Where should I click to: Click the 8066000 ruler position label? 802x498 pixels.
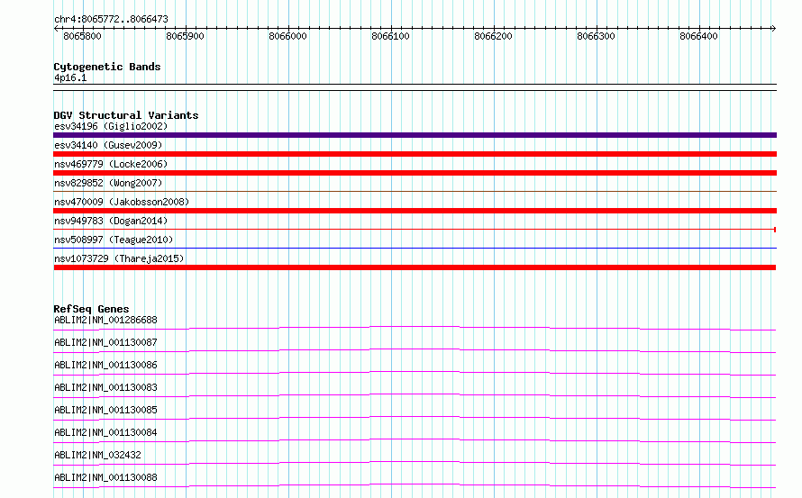(288, 36)
